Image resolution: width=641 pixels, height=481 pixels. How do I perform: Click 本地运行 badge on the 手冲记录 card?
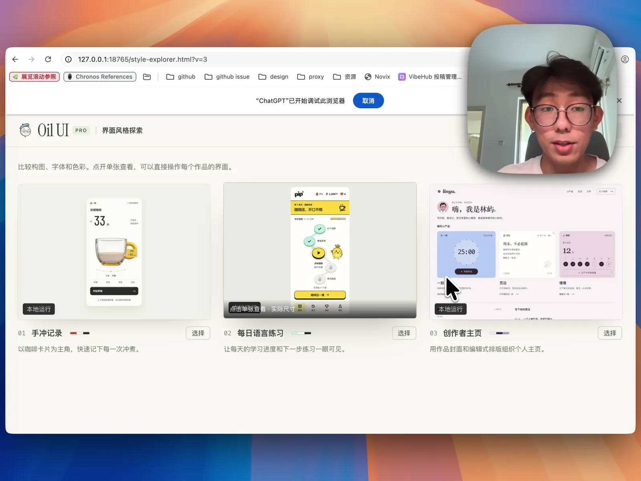[39, 309]
